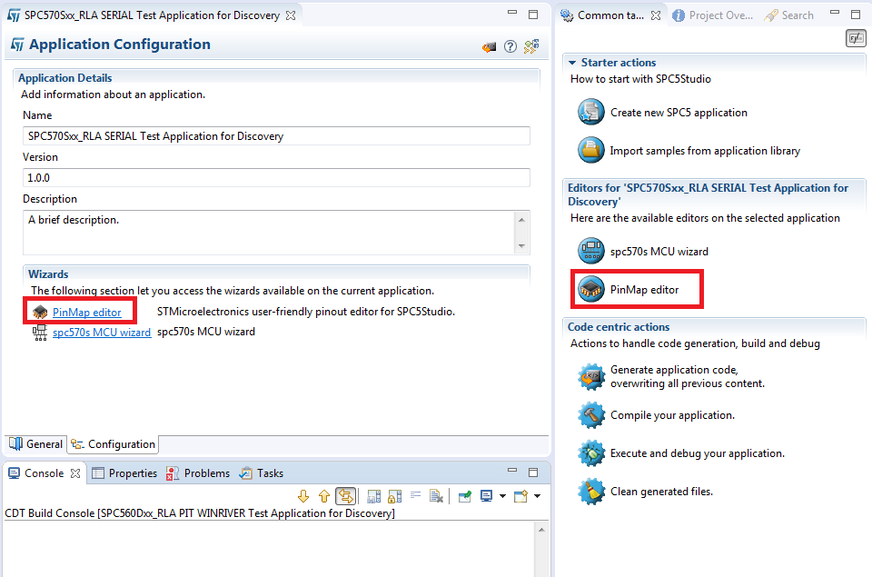
Task: Toggle the FX button in Common tasks view
Action: pos(856,38)
